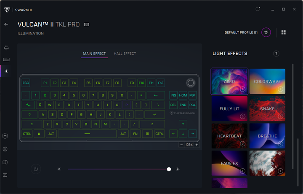The image size is (303, 194).
Task: Expand the Heartbeat effect options arrow
Action: [x=243, y=144]
